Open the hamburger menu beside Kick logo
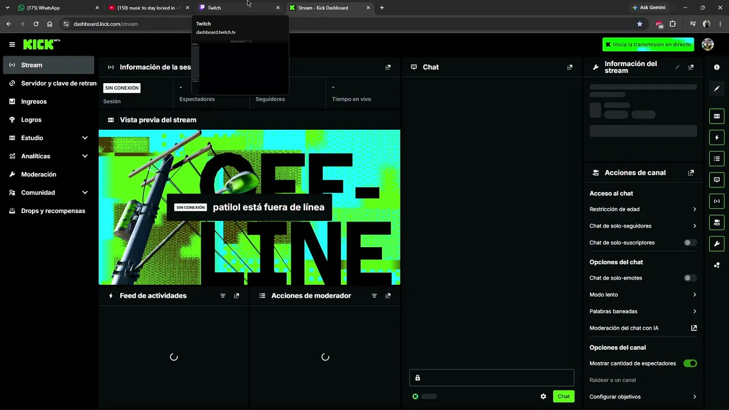The height and width of the screenshot is (410, 729). click(x=12, y=44)
